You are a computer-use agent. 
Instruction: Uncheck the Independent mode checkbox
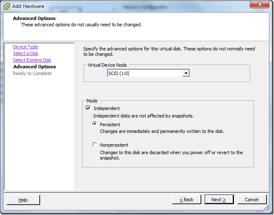88,108
